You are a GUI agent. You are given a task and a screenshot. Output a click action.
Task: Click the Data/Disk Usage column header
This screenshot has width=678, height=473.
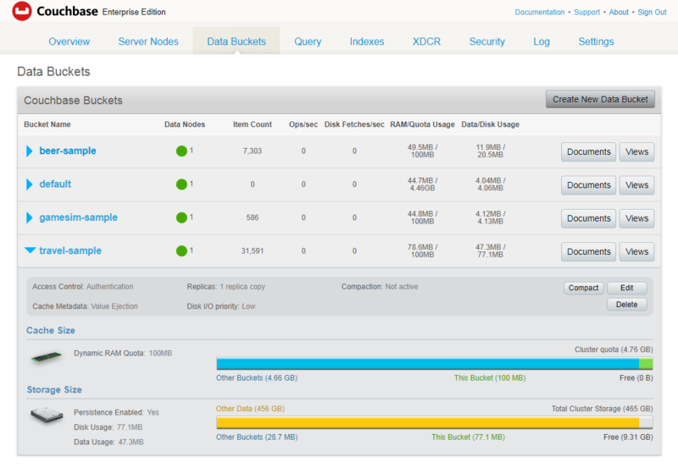pos(491,124)
